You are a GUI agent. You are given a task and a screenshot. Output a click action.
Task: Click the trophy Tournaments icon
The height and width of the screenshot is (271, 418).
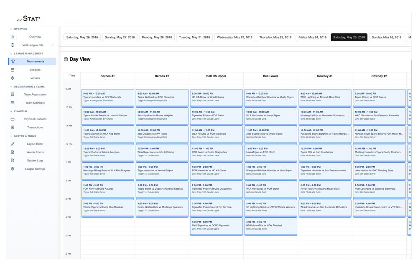coord(13,61)
